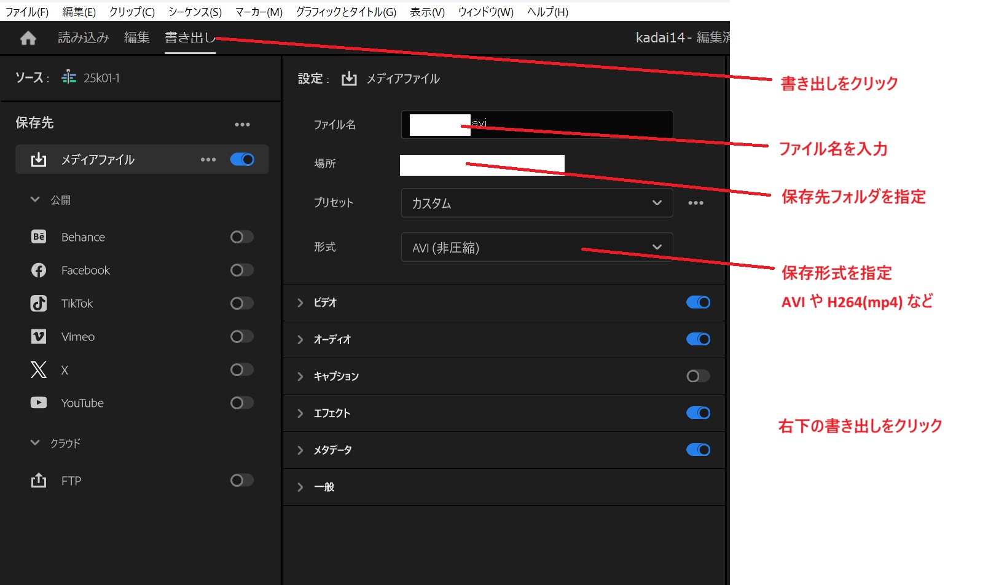Enable the YouTube publish toggle

pos(241,403)
